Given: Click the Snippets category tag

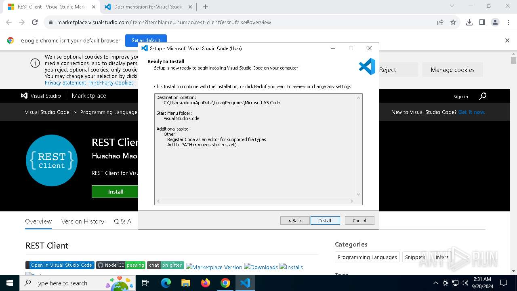Looking at the screenshot, I should [415, 257].
